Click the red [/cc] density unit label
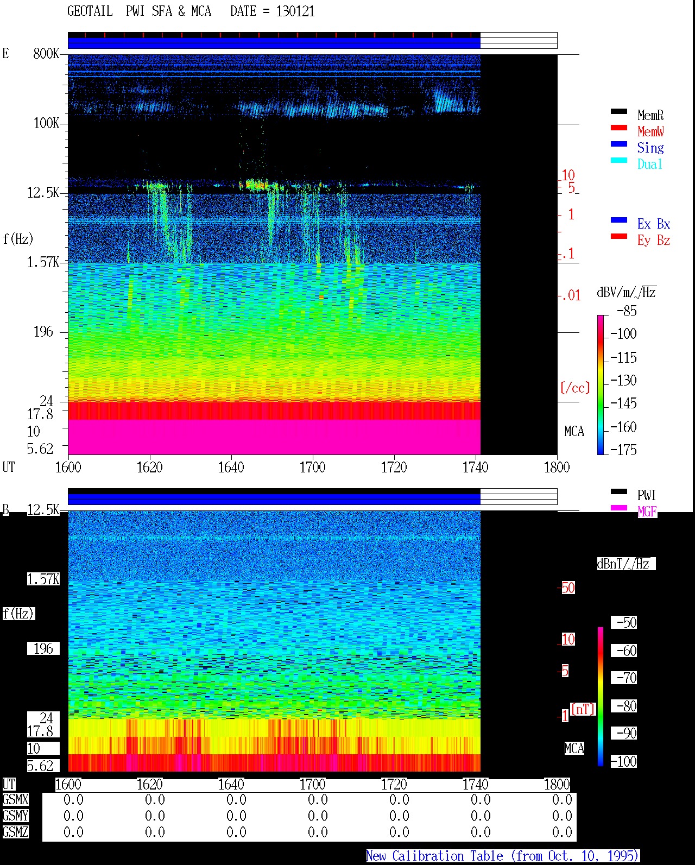The width and height of the screenshot is (695, 865). click(575, 388)
